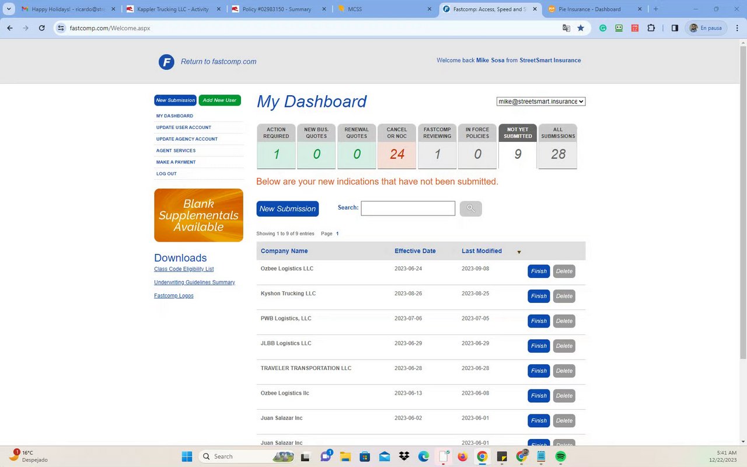Open Spotify on the taskbar
The image size is (747, 467).
coord(560,456)
